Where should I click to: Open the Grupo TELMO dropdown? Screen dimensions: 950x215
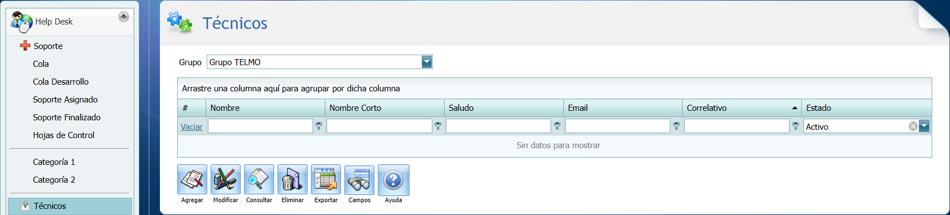(427, 62)
